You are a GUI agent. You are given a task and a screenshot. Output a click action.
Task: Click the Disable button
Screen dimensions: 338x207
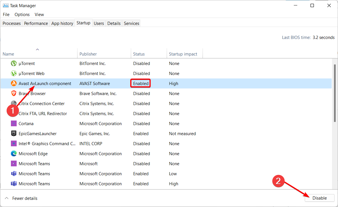(x=319, y=198)
